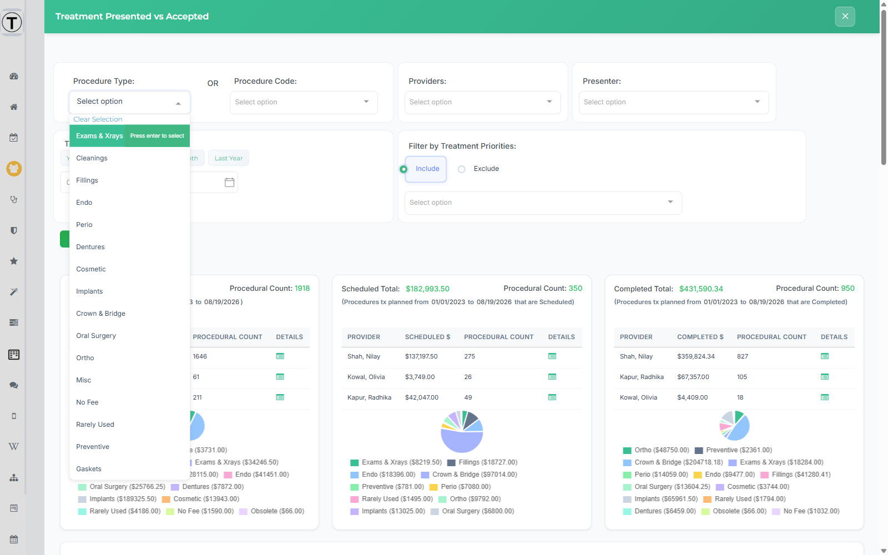Click the W wiki icon in sidebar
The height and width of the screenshot is (555, 888).
14,446
